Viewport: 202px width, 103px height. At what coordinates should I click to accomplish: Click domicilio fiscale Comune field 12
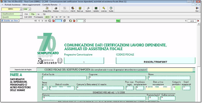tap(94, 98)
